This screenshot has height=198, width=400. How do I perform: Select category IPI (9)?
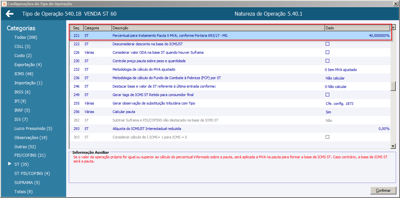tap(20, 101)
